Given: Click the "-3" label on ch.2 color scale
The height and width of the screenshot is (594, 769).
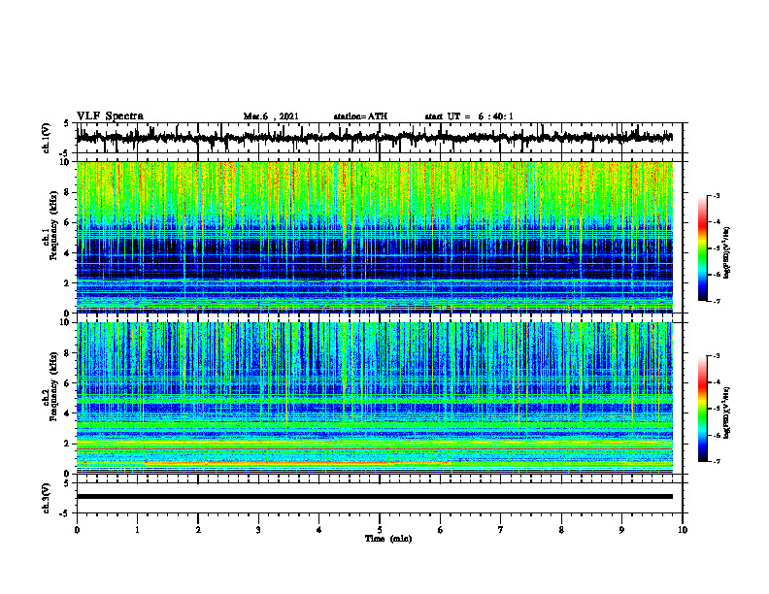Looking at the screenshot, I should pos(716,356).
